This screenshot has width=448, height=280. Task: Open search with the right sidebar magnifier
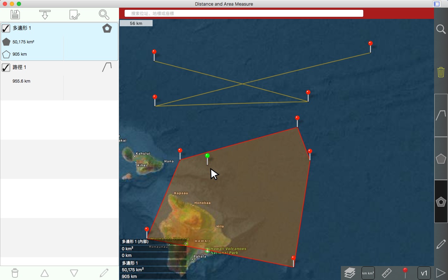(441, 29)
